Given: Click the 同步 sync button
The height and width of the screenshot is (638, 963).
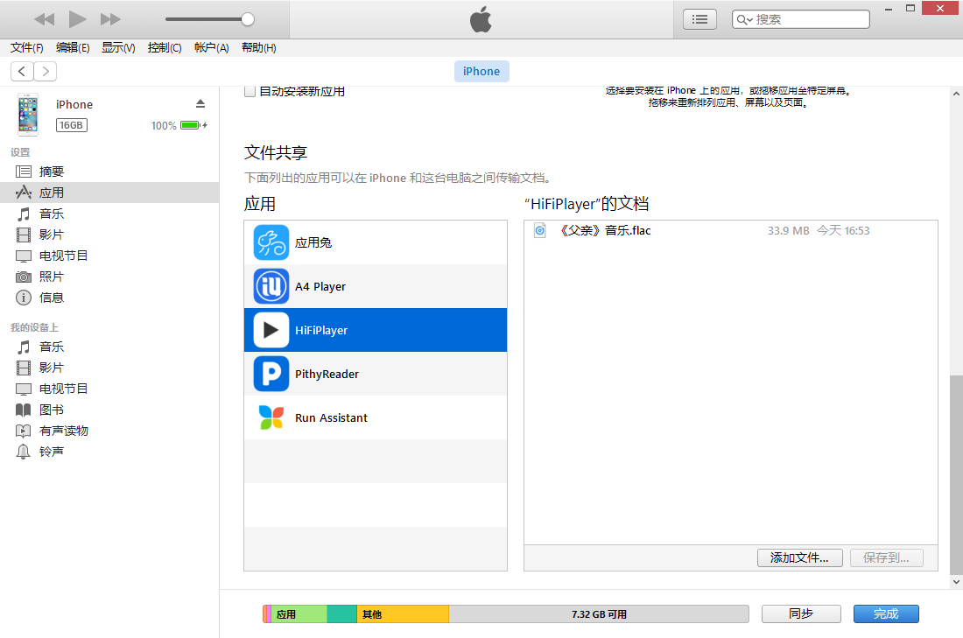Looking at the screenshot, I should point(801,613).
